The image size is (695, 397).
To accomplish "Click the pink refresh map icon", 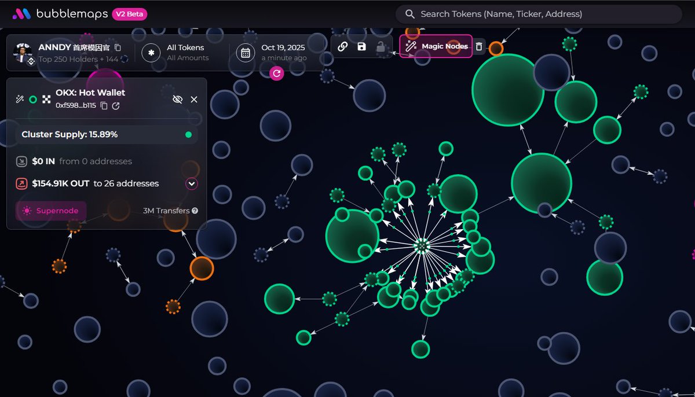I will 277,73.
